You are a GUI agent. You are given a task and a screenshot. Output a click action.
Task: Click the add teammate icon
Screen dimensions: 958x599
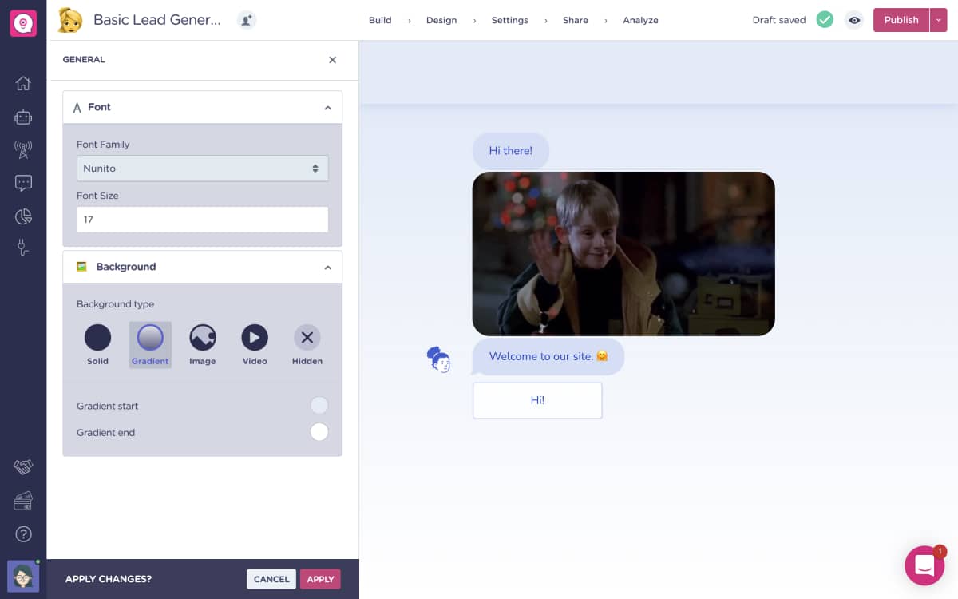tap(247, 20)
